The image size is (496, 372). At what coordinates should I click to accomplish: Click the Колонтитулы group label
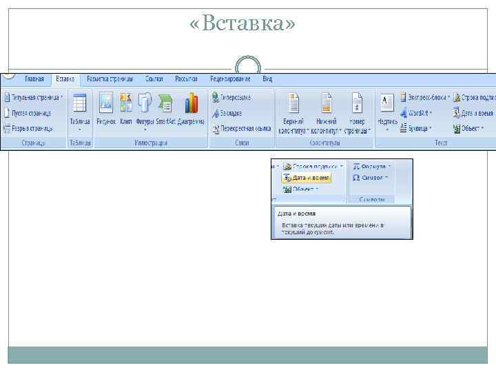tap(325, 143)
